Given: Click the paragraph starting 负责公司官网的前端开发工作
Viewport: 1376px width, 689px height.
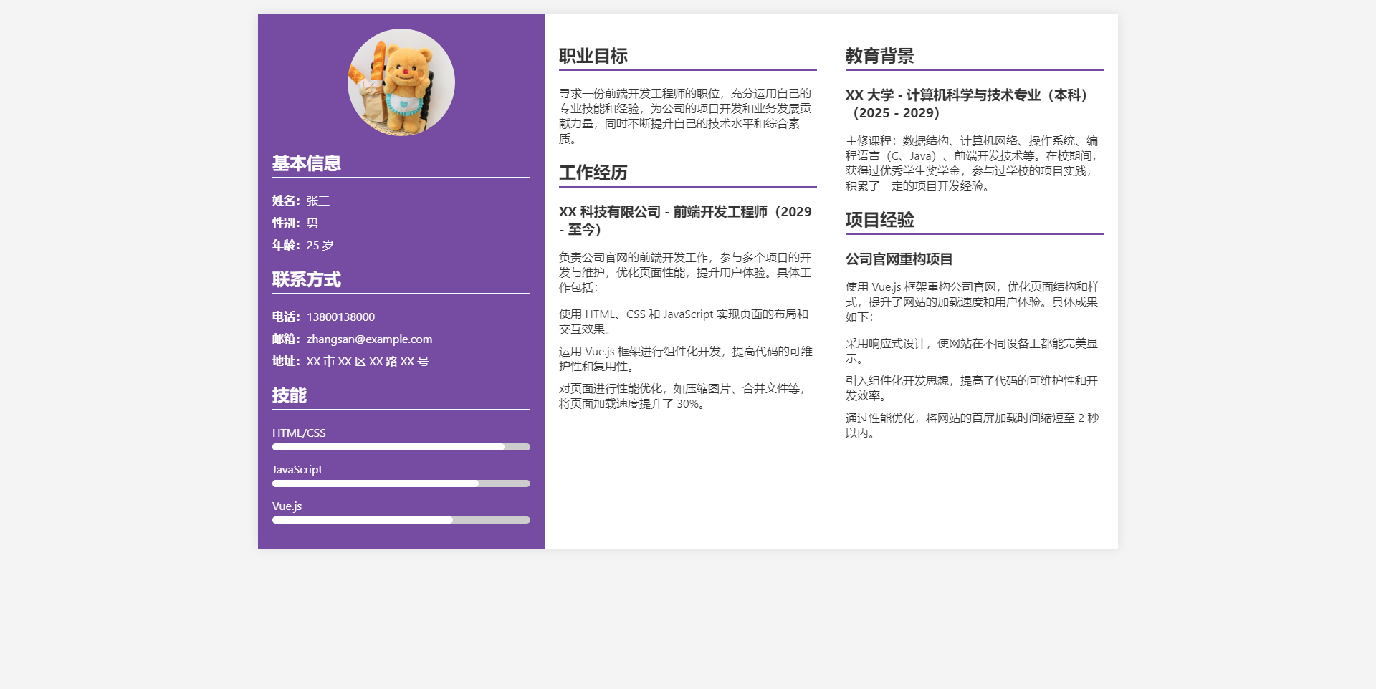Looking at the screenshot, I should point(687,273).
